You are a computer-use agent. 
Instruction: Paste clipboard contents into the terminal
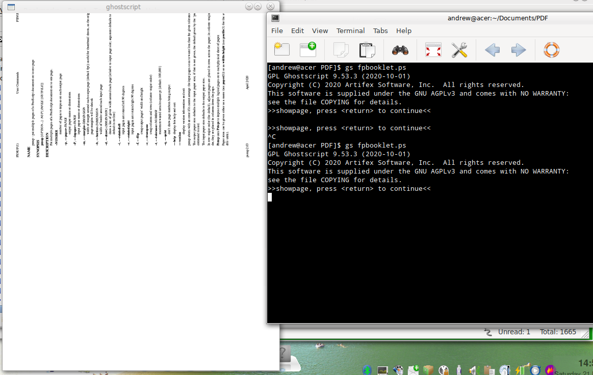(367, 49)
